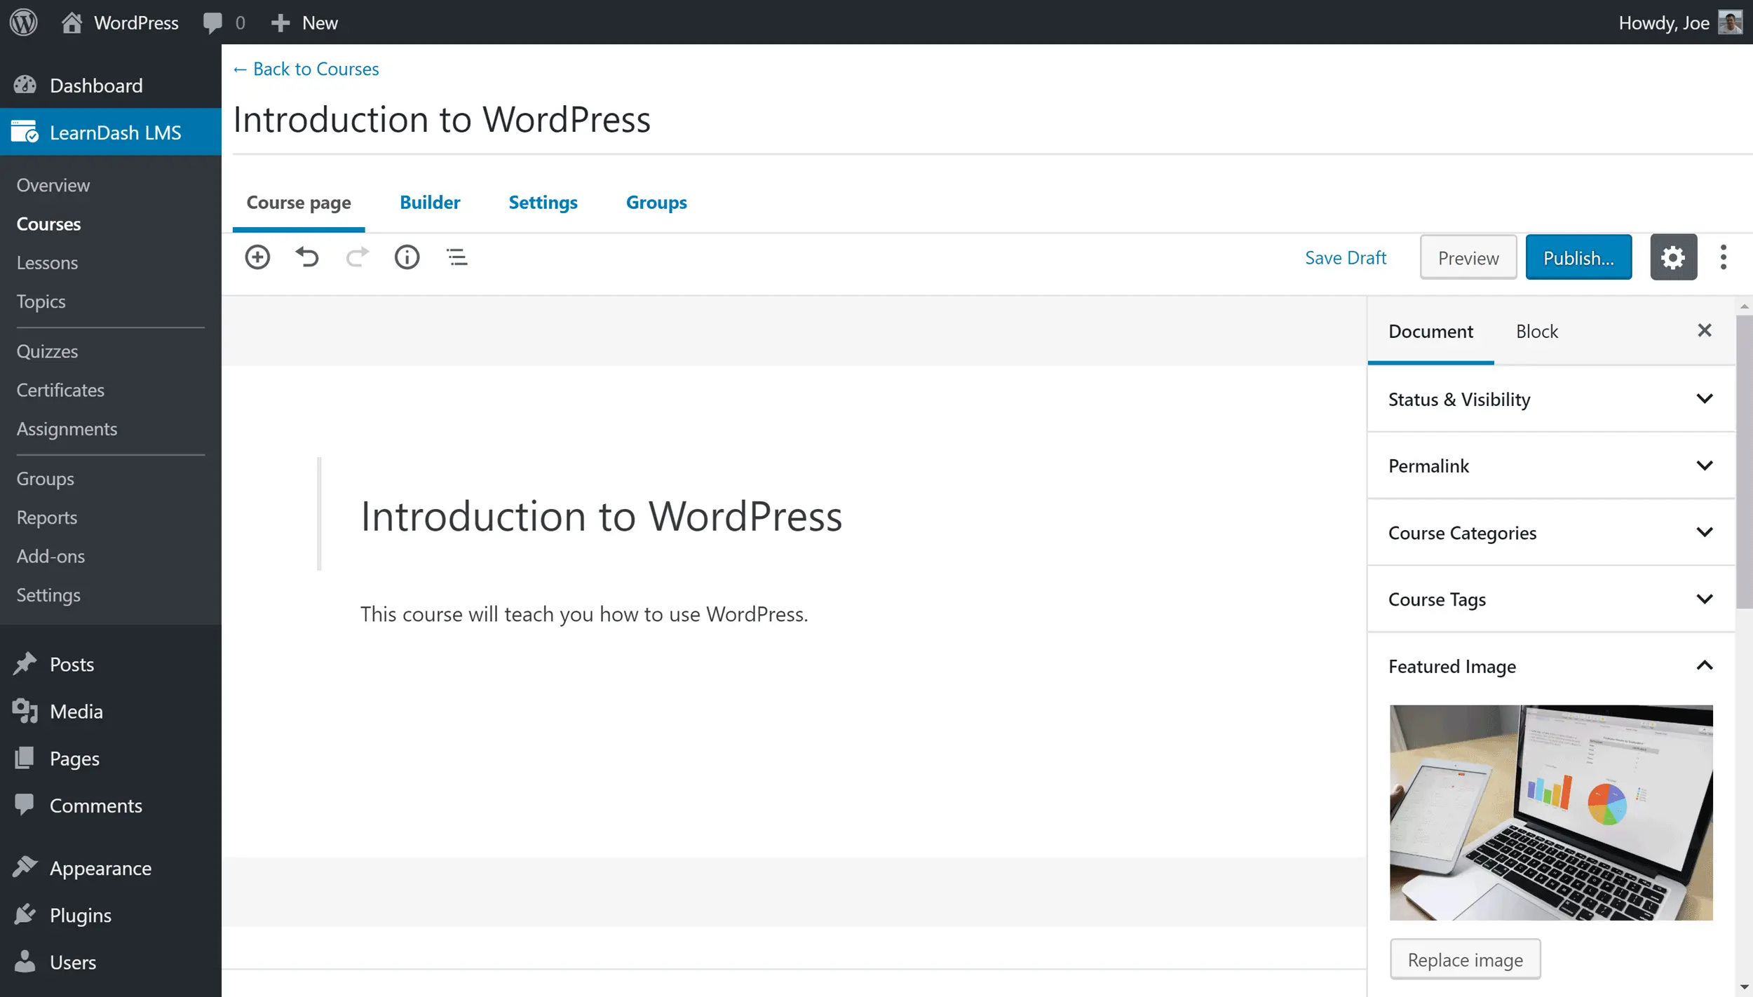
Task: Open the content structure info icon
Action: point(407,257)
